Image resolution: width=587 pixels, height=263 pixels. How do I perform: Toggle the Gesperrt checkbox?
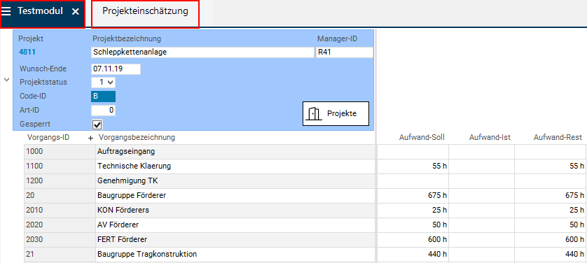click(97, 124)
